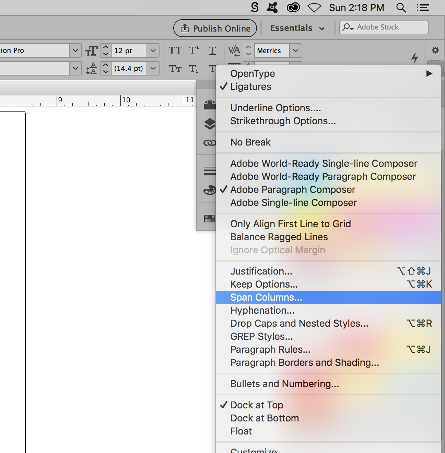Choose Dock at Bottom
The width and height of the screenshot is (445, 453).
[x=328, y=418]
